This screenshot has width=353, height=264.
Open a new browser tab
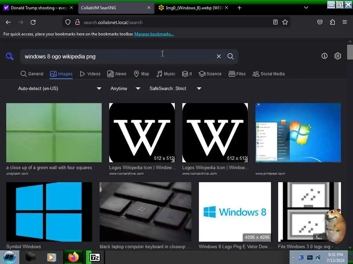239,8
